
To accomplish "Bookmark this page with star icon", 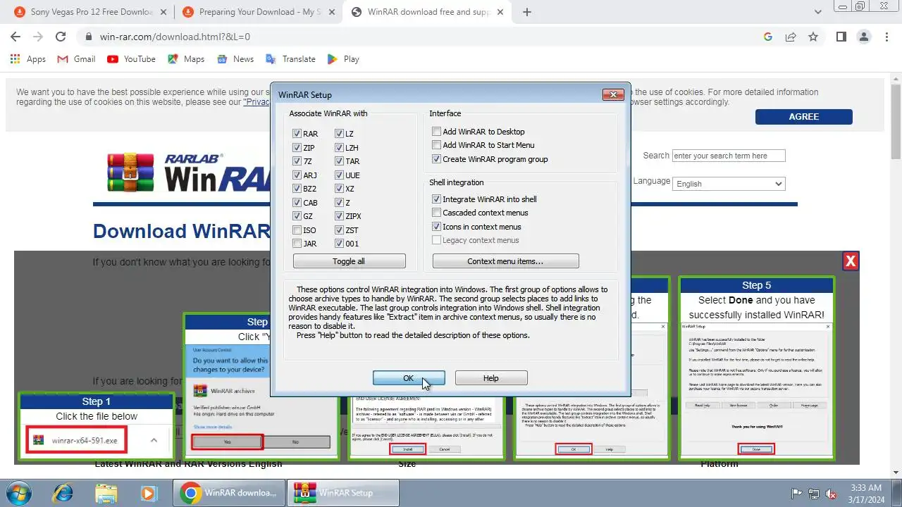I will click(813, 37).
